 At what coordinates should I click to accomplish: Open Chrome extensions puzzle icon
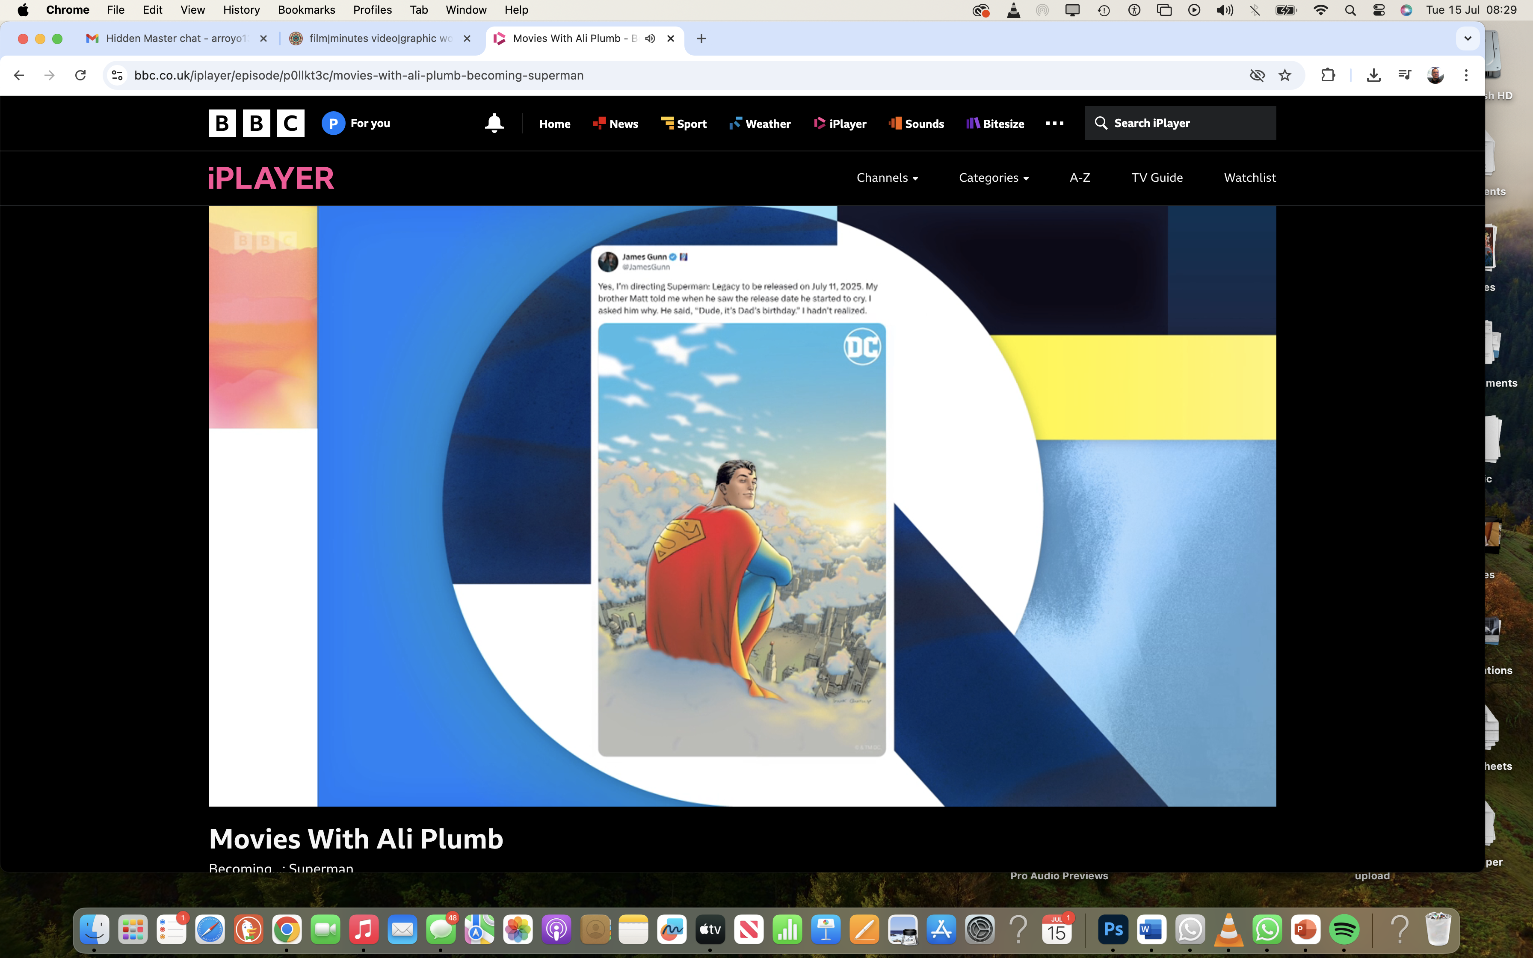click(x=1328, y=75)
